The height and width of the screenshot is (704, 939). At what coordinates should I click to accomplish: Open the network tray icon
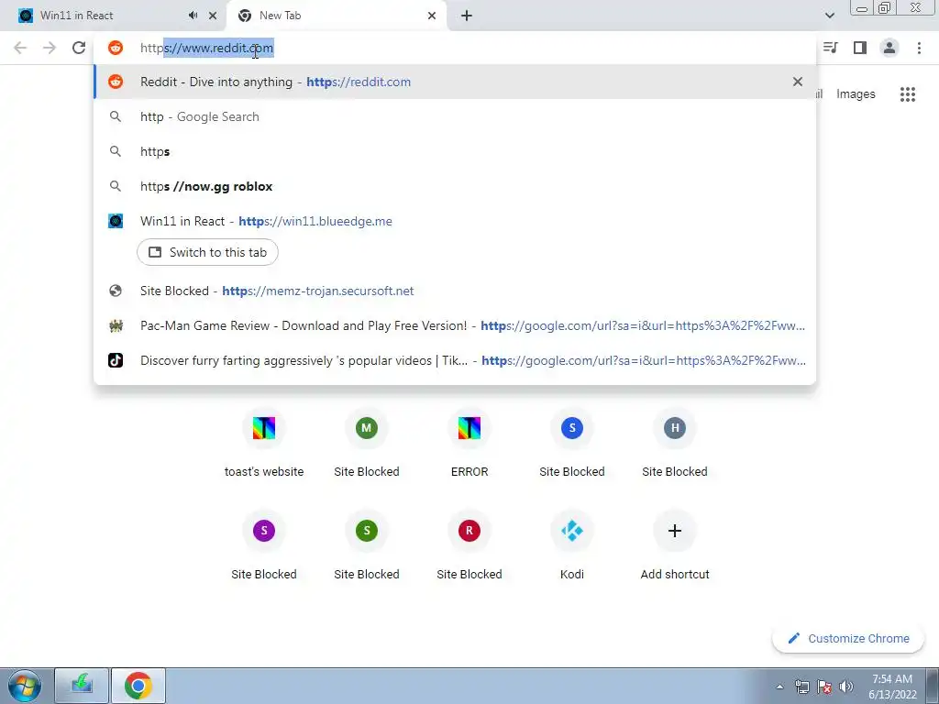pyautogui.click(x=802, y=687)
